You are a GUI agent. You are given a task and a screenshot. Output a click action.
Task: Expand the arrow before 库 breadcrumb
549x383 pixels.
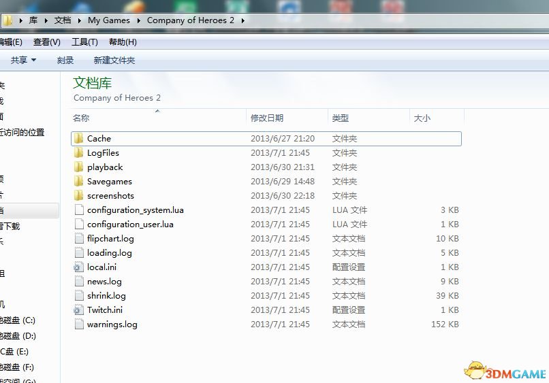20,20
